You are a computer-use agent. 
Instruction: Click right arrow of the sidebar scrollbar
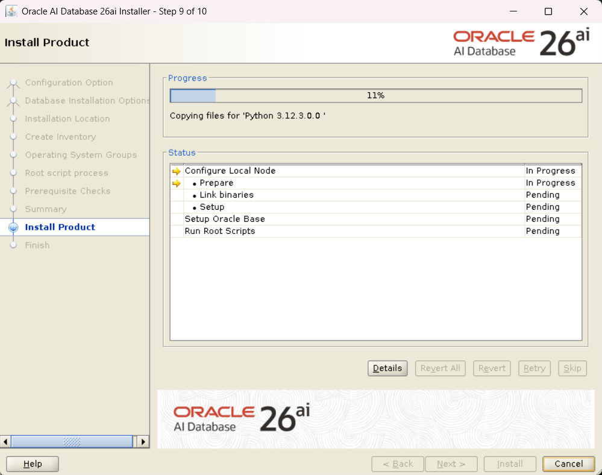point(143,442)
